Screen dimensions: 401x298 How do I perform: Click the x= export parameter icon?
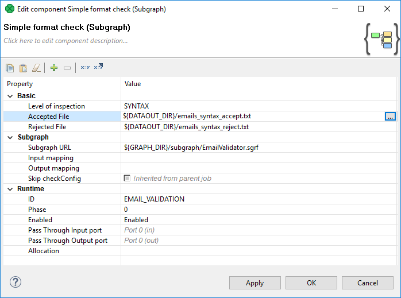[x=98, y=67]
